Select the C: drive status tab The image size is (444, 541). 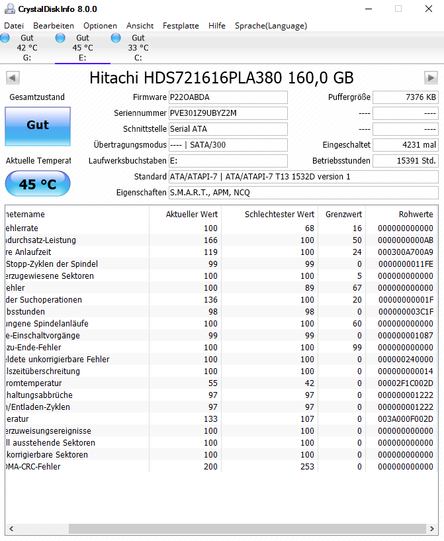point(138,48)
